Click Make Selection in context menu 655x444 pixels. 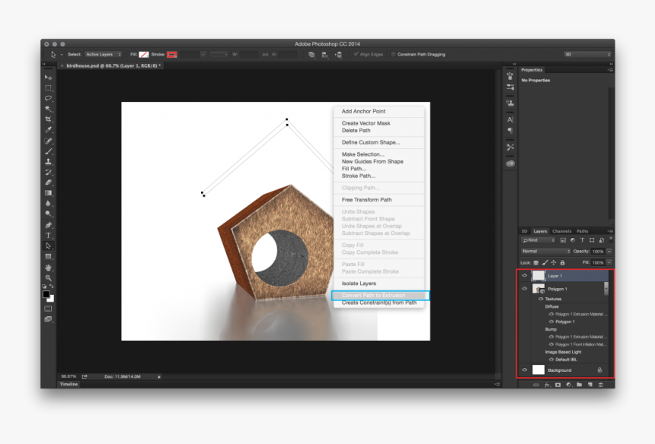(x=363, y=154)
